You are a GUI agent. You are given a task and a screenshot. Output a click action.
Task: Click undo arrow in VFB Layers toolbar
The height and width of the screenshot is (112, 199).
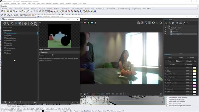point(184,23)
